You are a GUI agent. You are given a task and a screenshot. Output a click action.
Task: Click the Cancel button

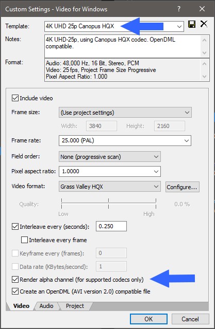[190, 319]
